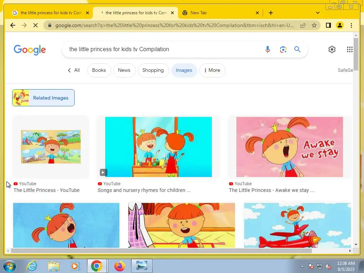Click the Google logo

pos(30,50)
